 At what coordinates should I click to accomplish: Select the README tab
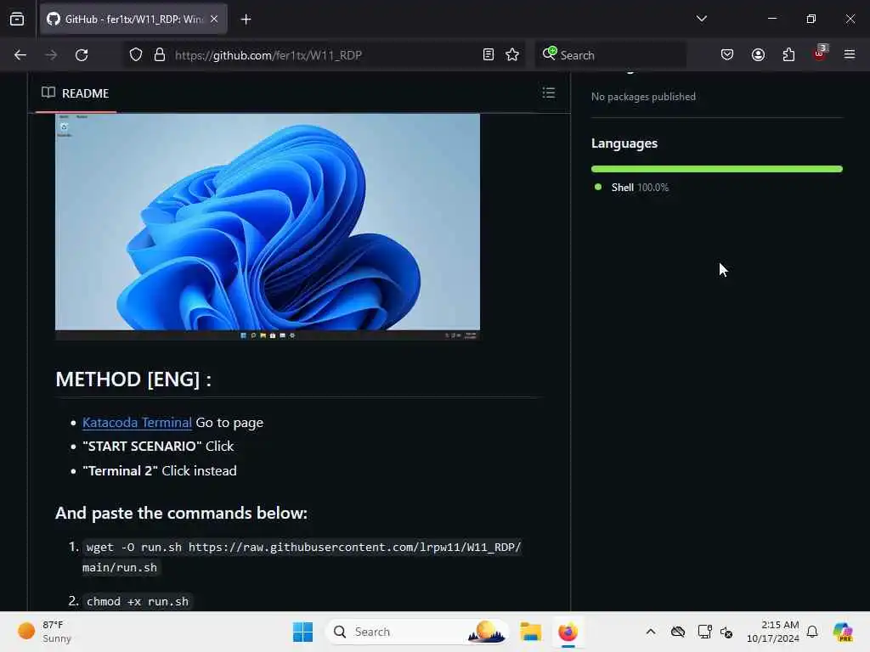click(76, 93)
